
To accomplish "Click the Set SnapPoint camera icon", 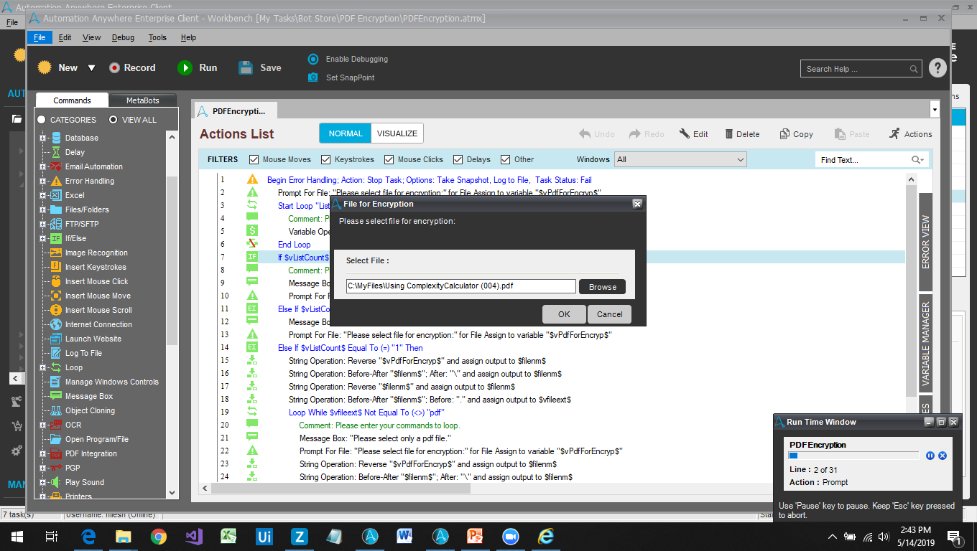I will coord(313,77).
